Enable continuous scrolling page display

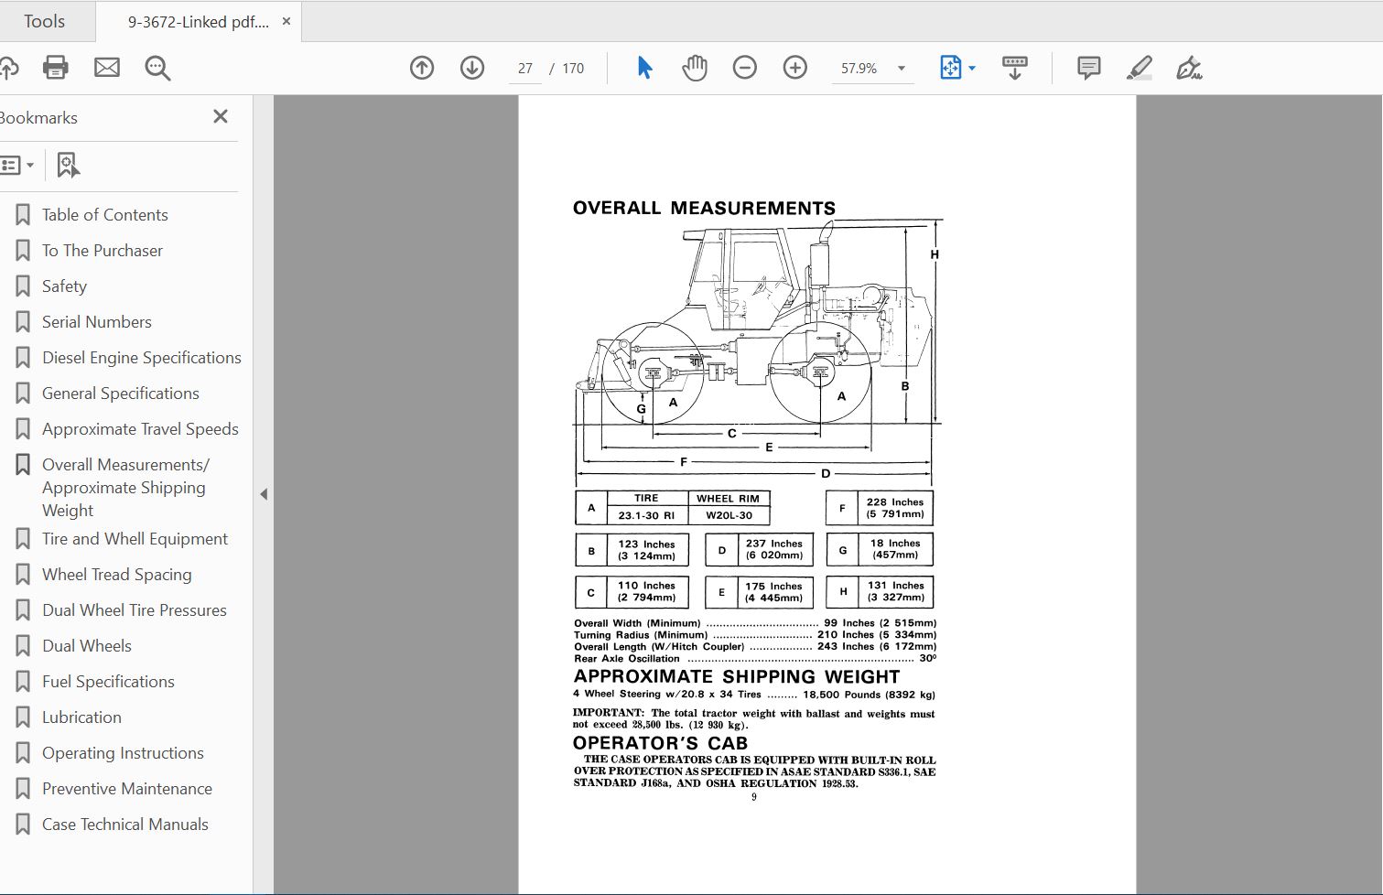click(x=1014, y=67)
